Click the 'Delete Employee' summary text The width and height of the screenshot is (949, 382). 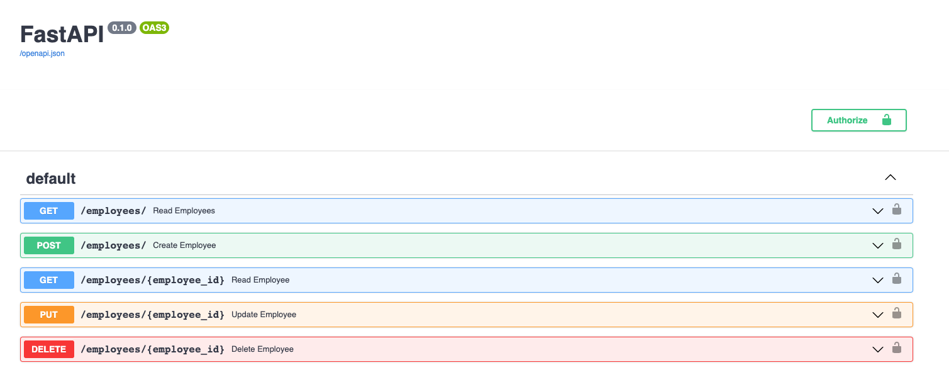tap(262, 349)
